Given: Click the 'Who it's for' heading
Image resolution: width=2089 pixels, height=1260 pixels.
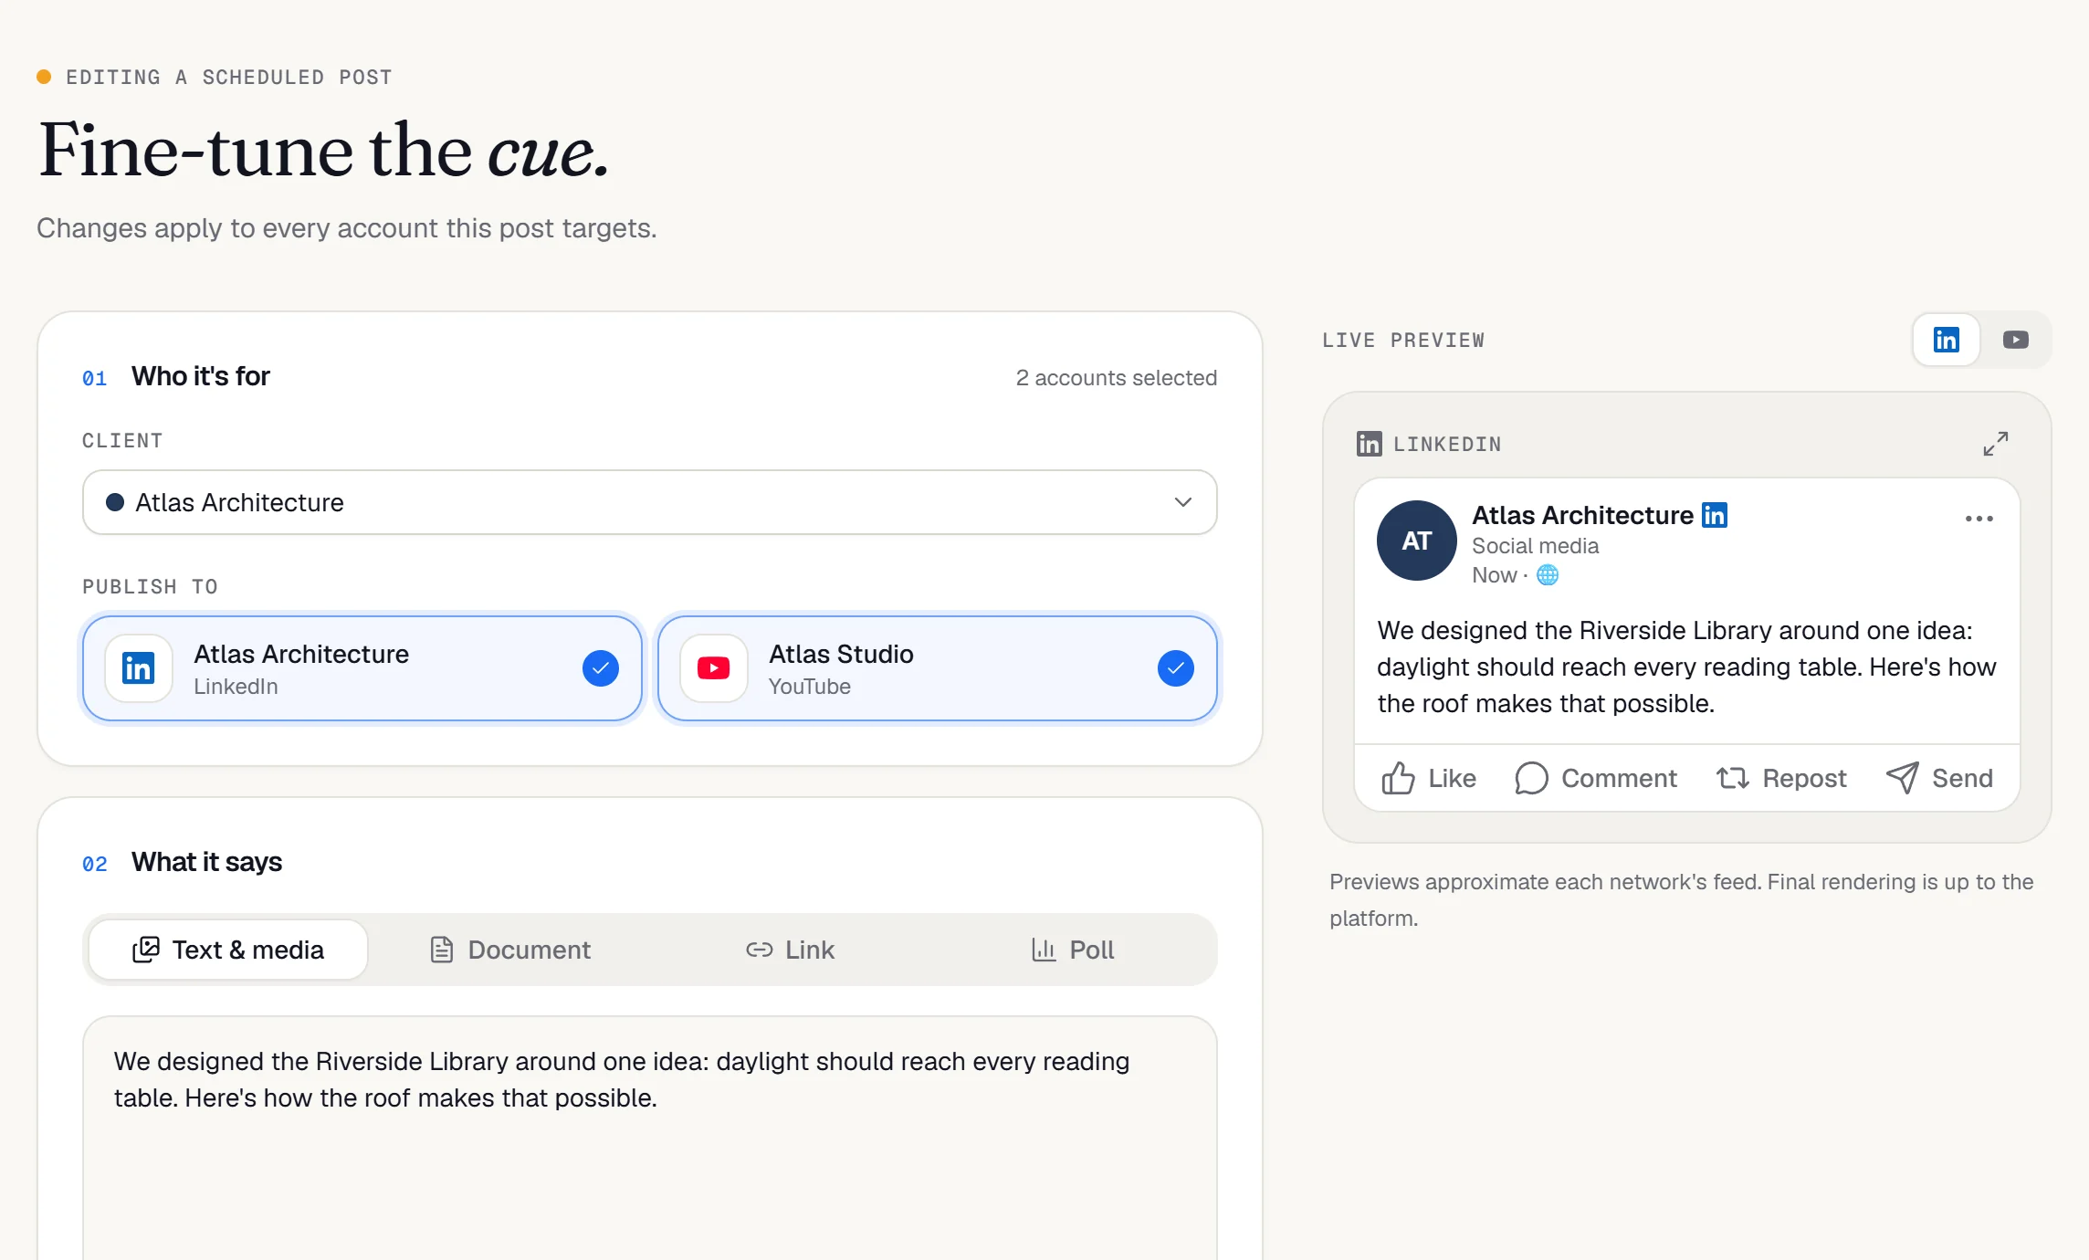Looking at the screenshot, I should click(x=201, y=376).
